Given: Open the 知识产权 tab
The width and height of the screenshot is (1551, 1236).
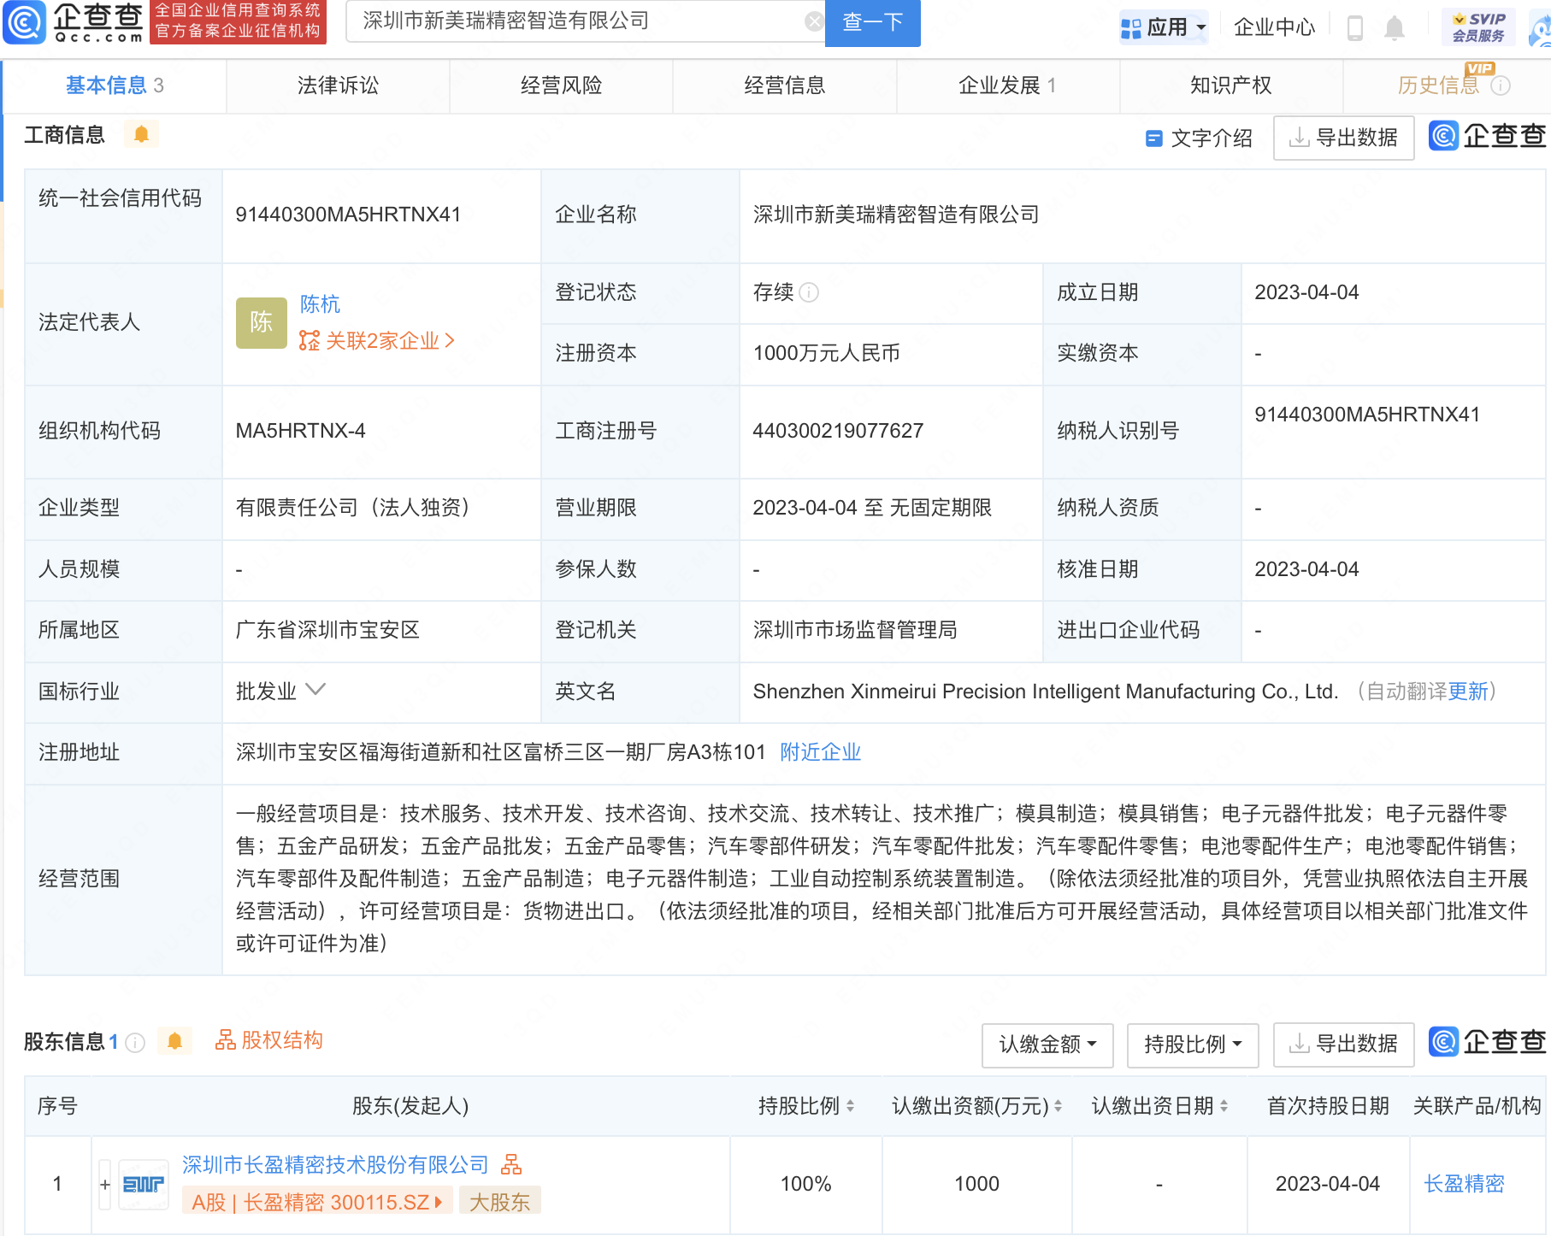Looking at the screenshot, I should tap(1230, 85).
